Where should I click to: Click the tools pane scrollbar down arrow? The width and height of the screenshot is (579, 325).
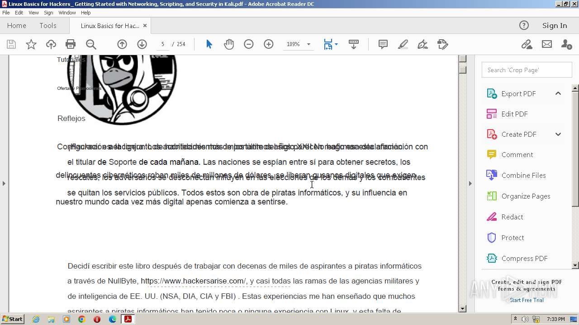(575, 265)
